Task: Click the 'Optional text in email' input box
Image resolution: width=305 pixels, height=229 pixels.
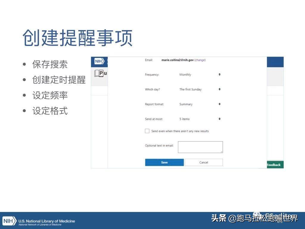Action: click(200, 147)
